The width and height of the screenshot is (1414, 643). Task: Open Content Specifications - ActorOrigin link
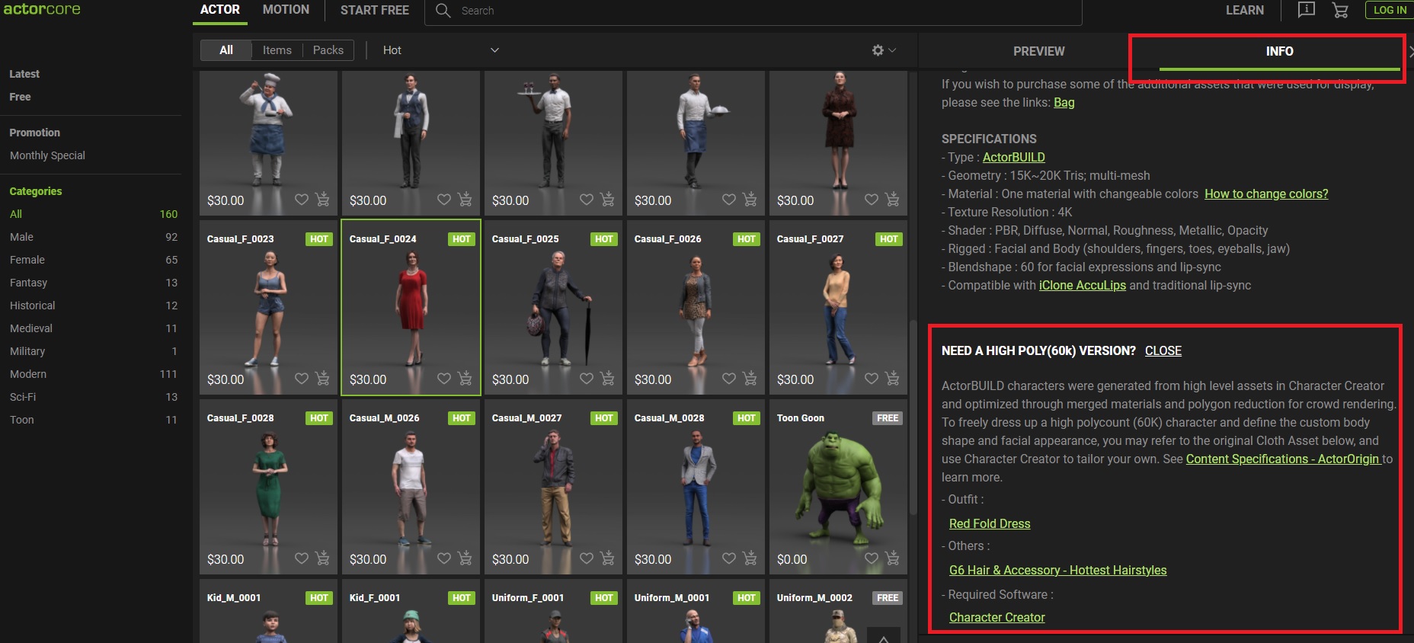click(1283, 459)
